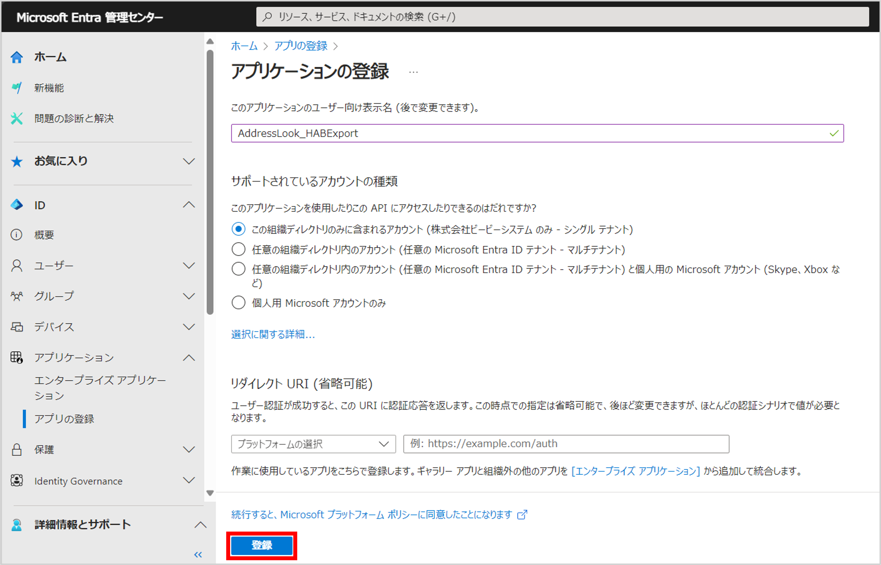Image resolution: width=881 pixels, height=565 pixels.
Task: Click the ユーザー person icon
Action: tap(17, 265)
